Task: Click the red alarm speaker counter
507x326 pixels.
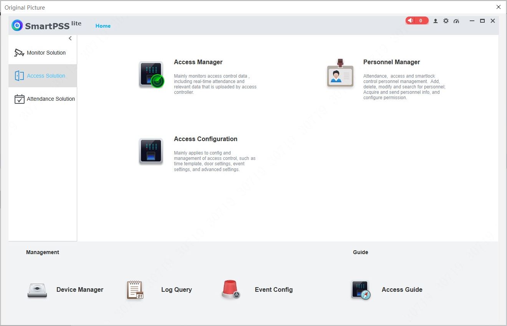Action: pyautogui.click(x=417, y=21)
